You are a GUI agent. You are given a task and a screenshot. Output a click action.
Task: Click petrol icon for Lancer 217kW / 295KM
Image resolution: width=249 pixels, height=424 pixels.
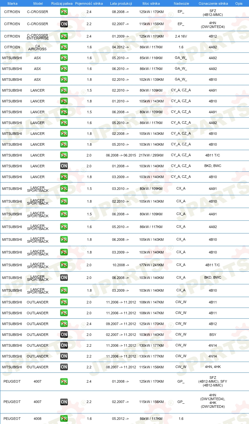pos(64,155)
